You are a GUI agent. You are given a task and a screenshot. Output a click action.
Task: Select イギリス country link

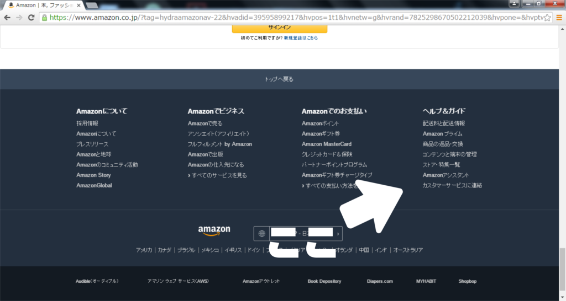tap(233, 250)
